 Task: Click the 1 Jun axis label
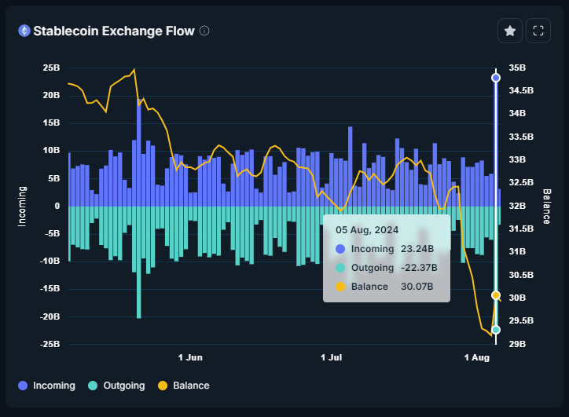190,357
